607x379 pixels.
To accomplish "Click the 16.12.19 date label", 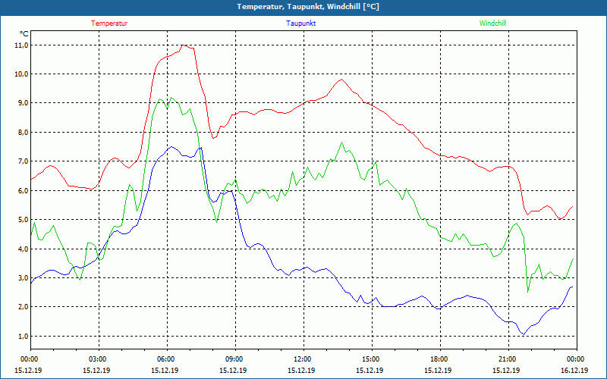I will pyautogui.click(x=574, y=370).
